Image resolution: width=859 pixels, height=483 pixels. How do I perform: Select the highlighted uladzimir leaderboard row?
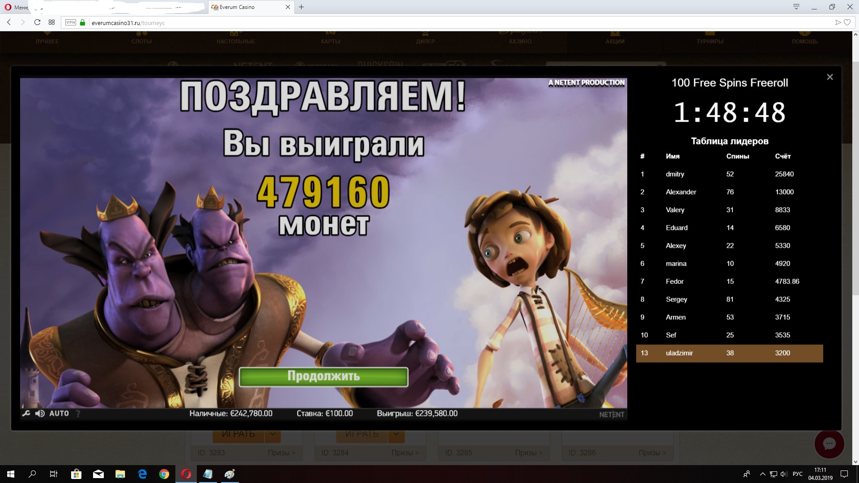(729, 353)
